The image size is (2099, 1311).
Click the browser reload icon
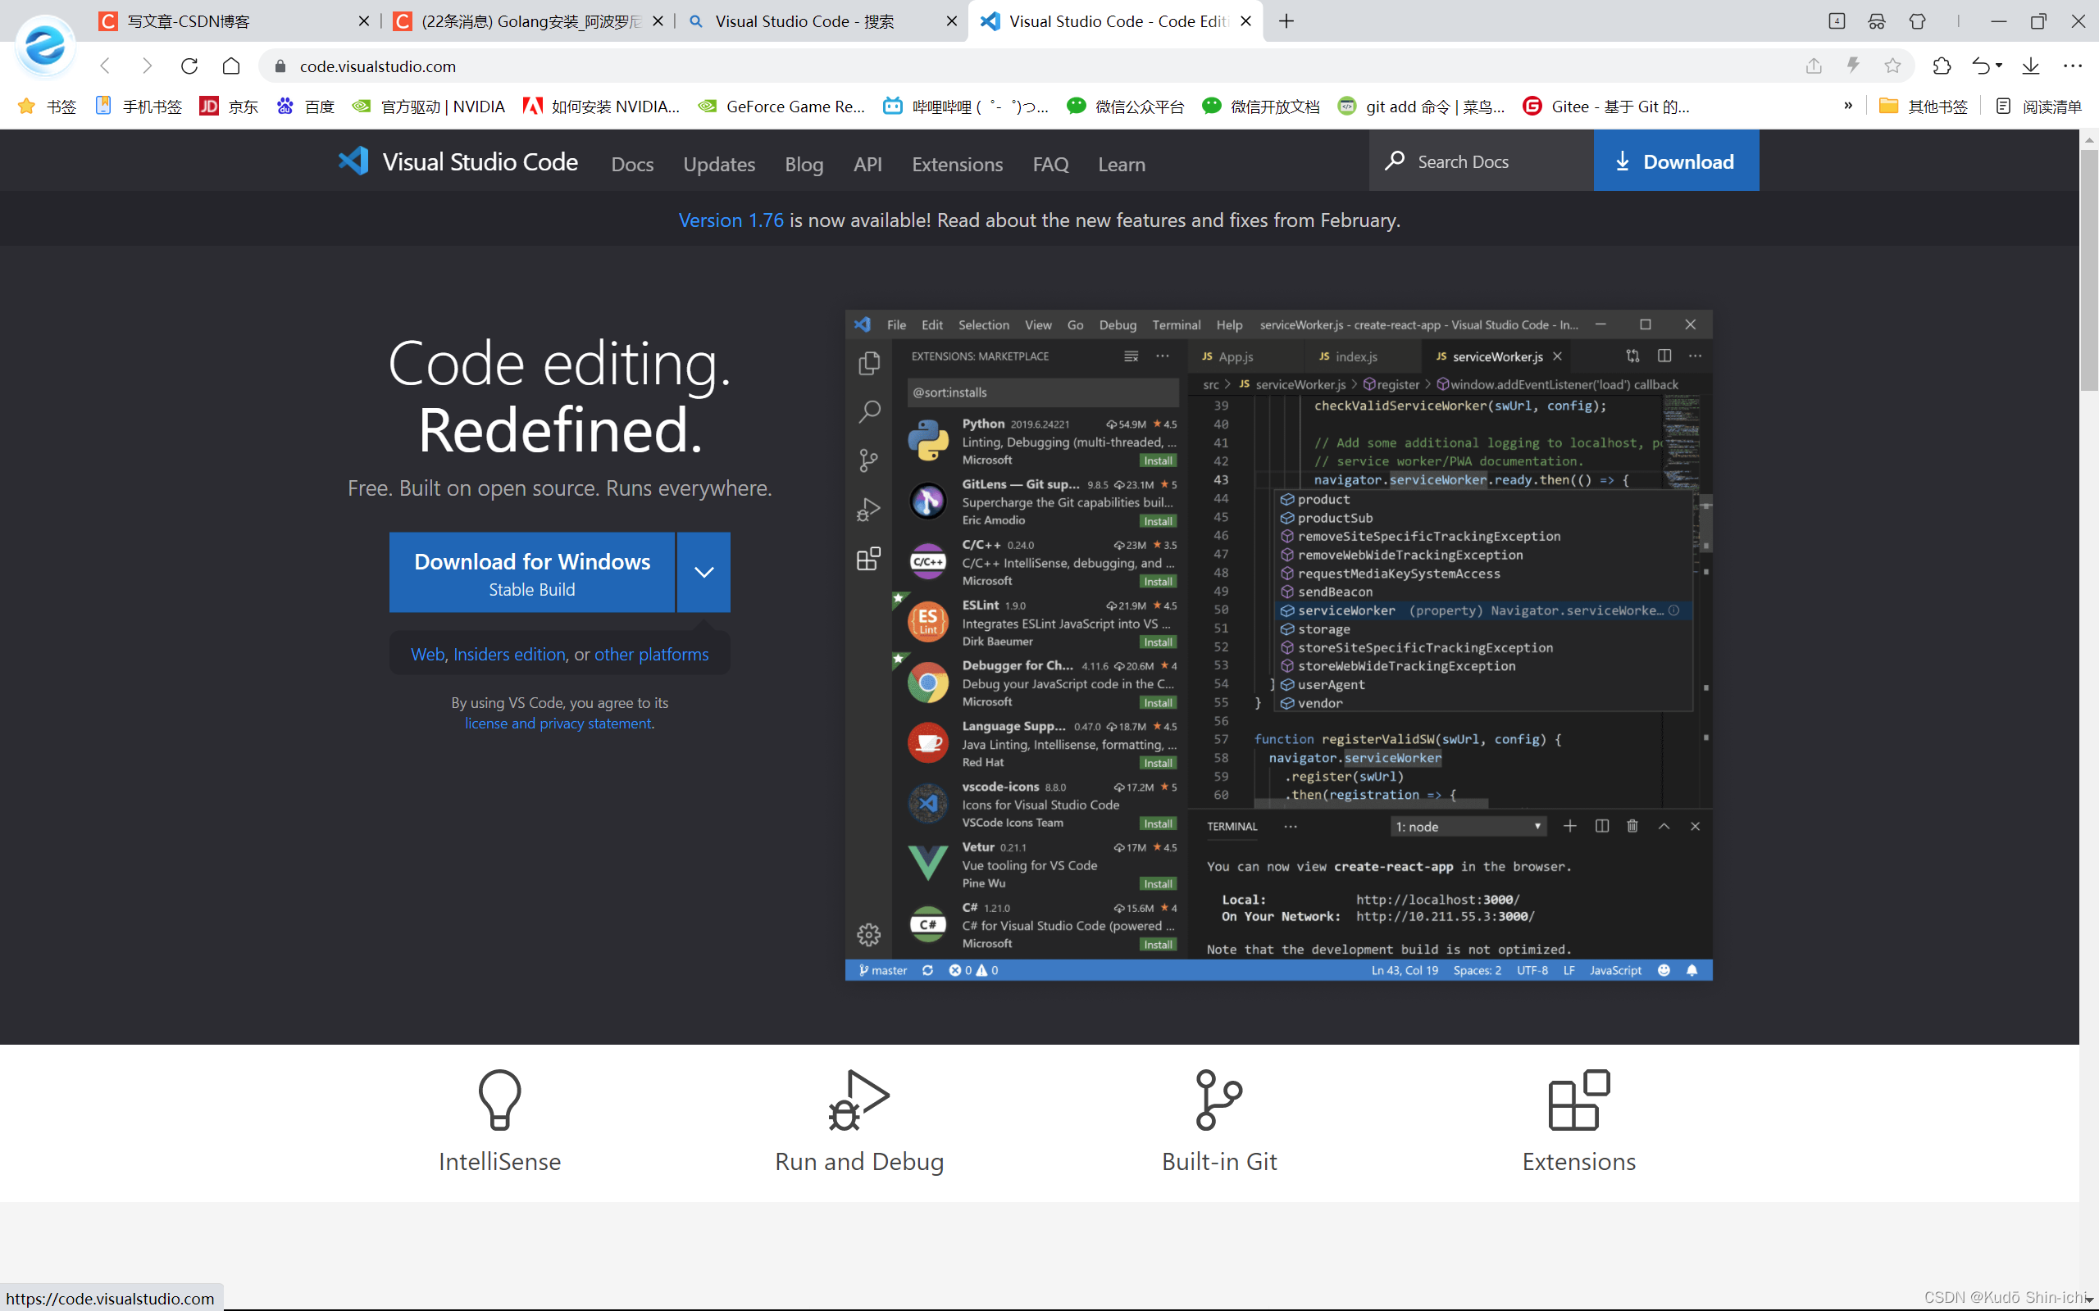189,66
